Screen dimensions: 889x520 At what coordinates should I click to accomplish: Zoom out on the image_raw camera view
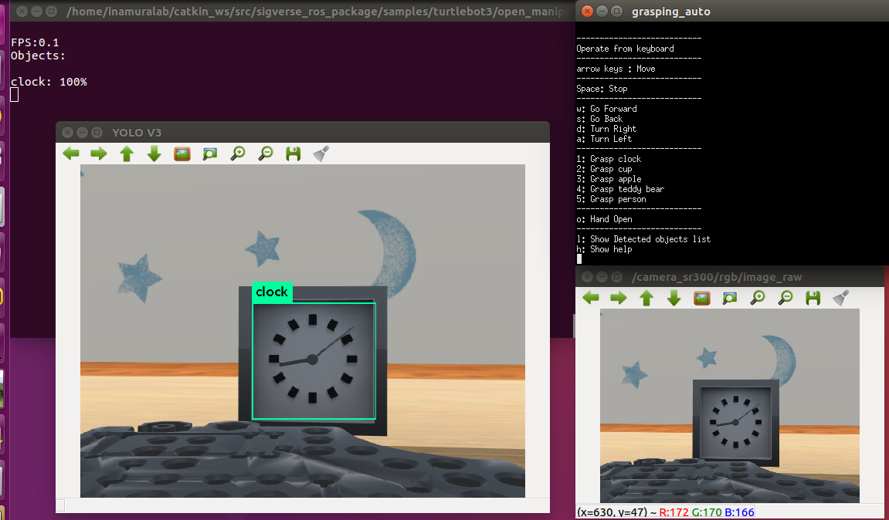pyautogui.click(x=786, y=298)
